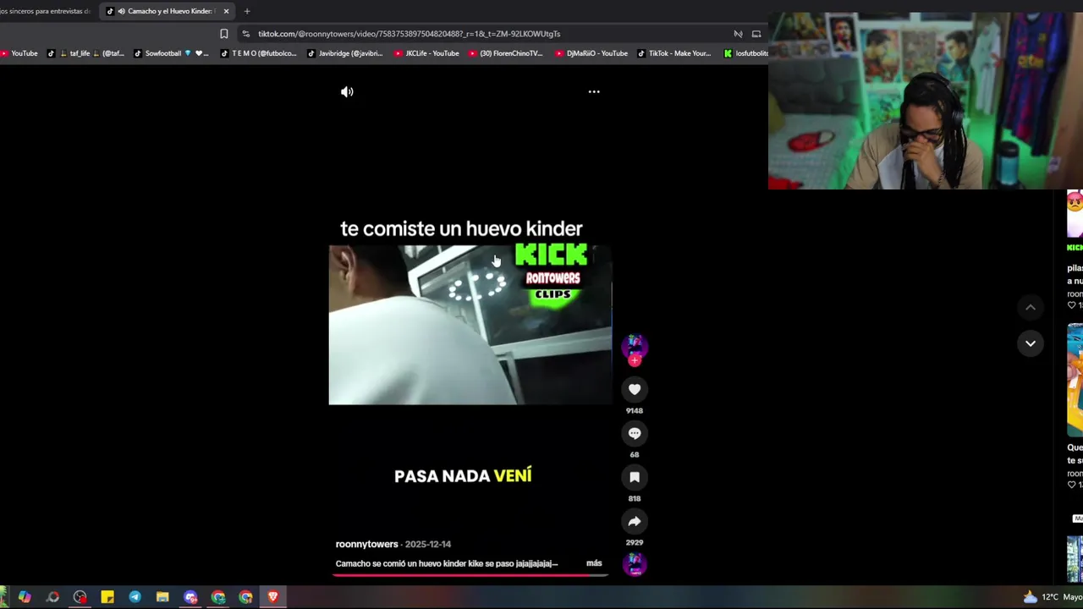Open the YouTube bookmark
Viewport: 1083px width, 609px height.
pos(19,53)
